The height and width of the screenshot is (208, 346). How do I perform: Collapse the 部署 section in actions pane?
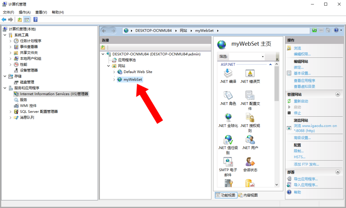[338, 172]
